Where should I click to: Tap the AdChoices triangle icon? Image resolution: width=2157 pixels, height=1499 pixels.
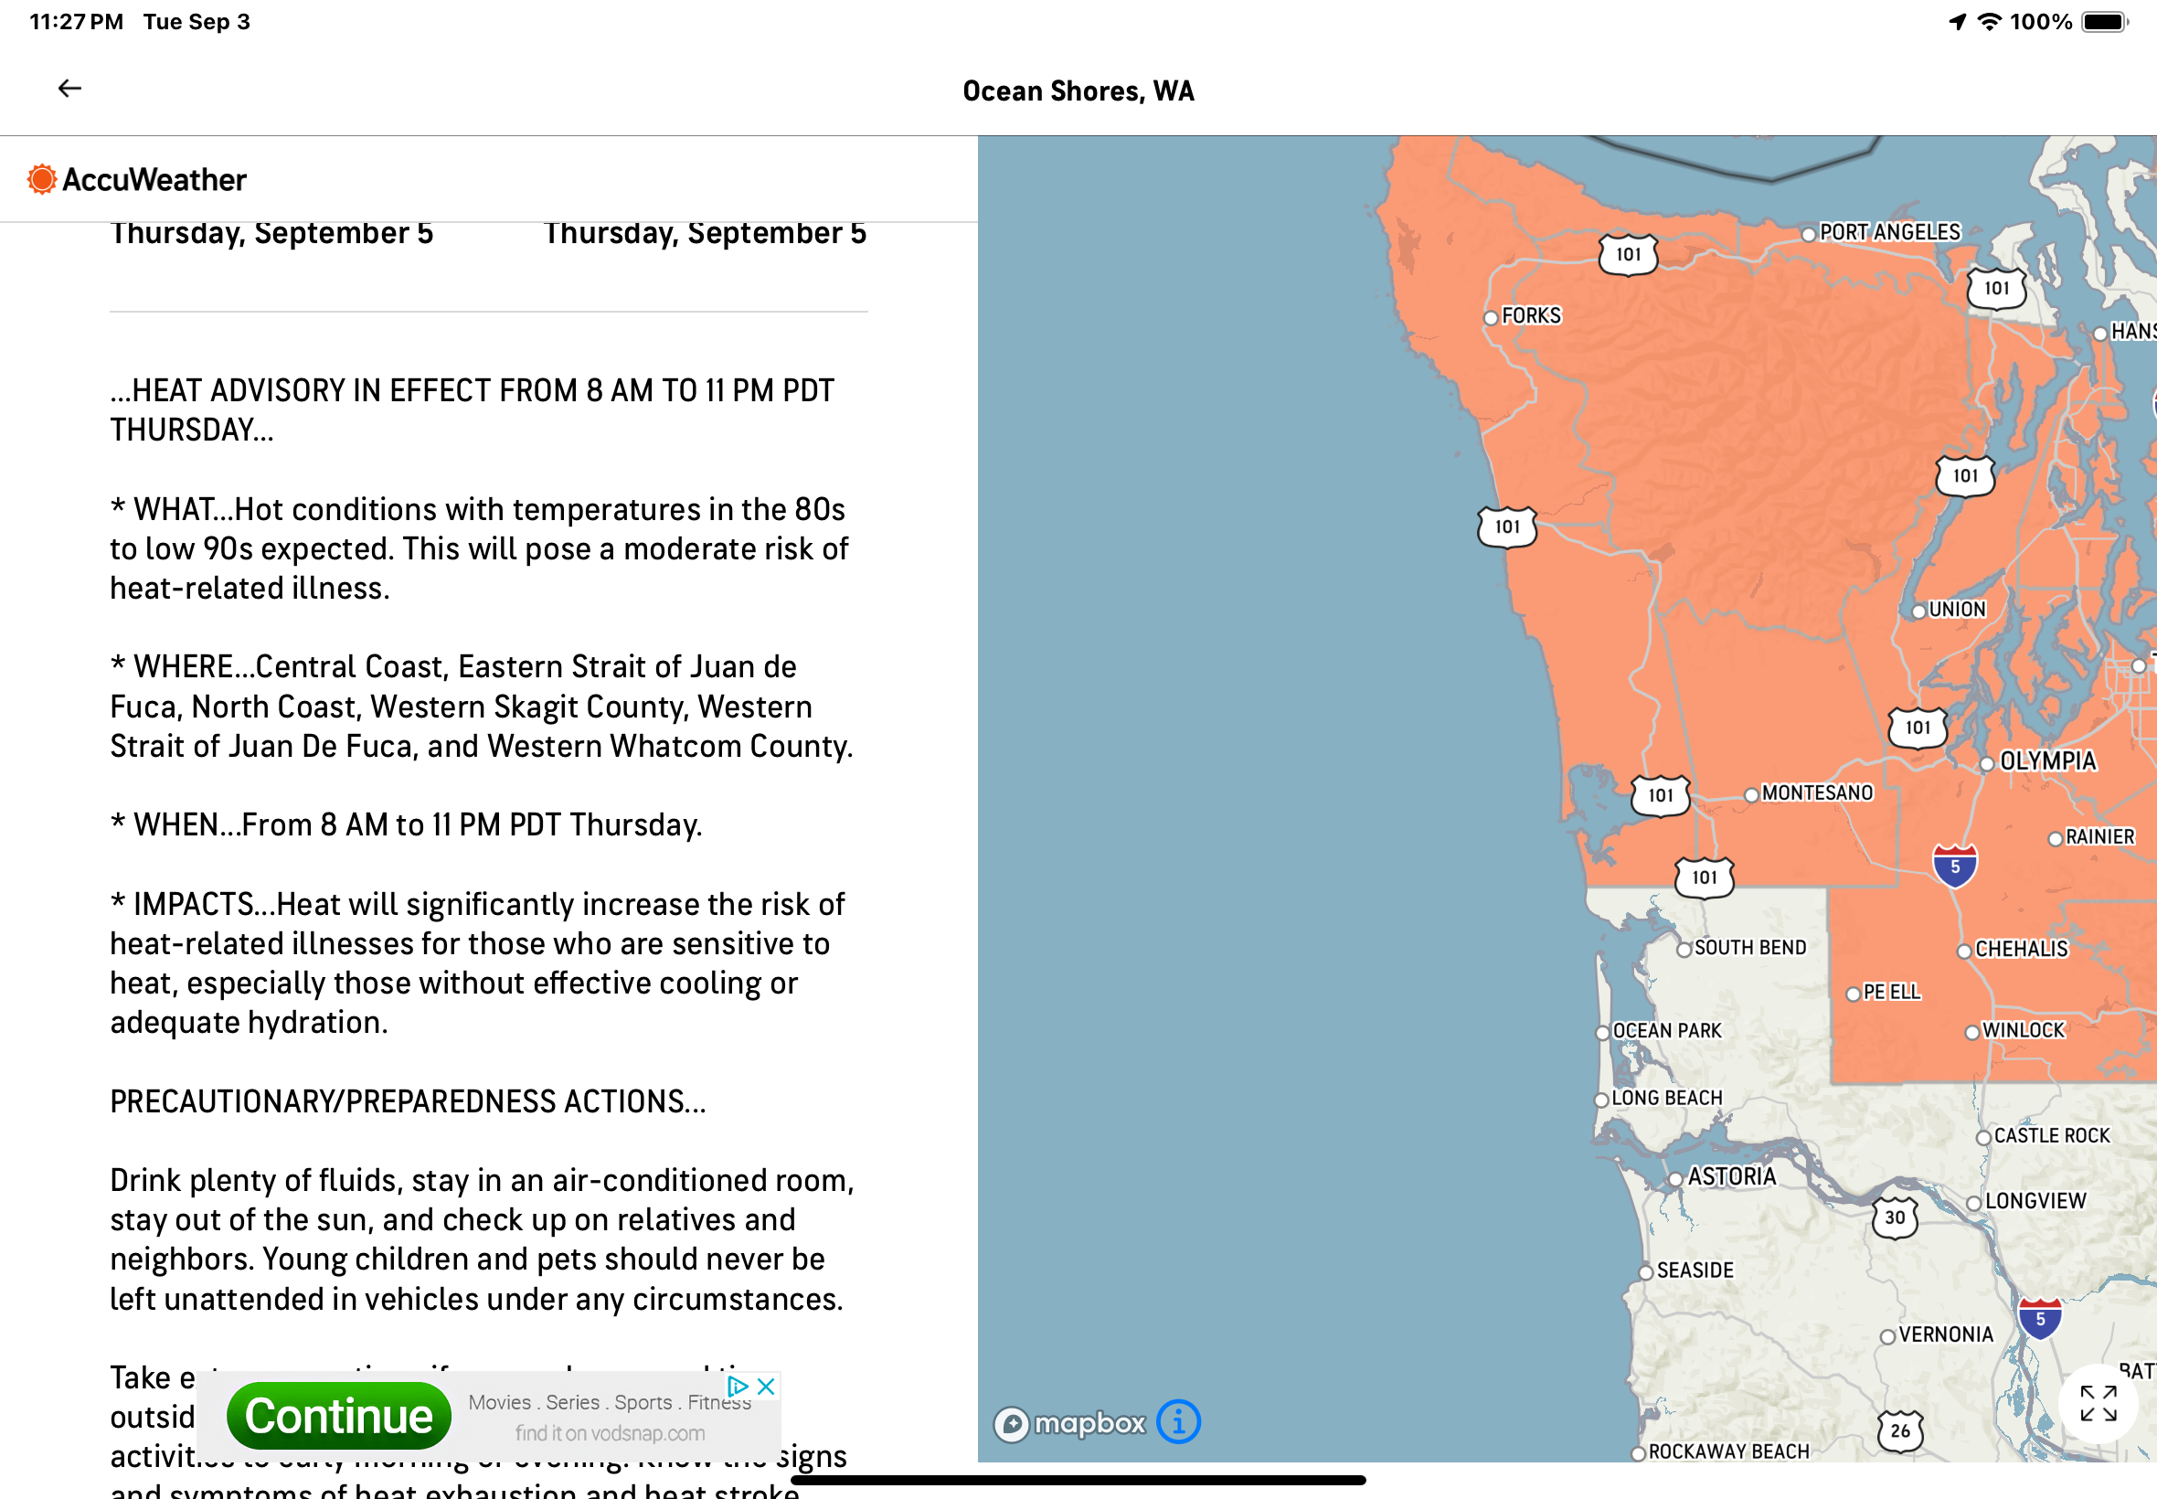click(738, 1387)
